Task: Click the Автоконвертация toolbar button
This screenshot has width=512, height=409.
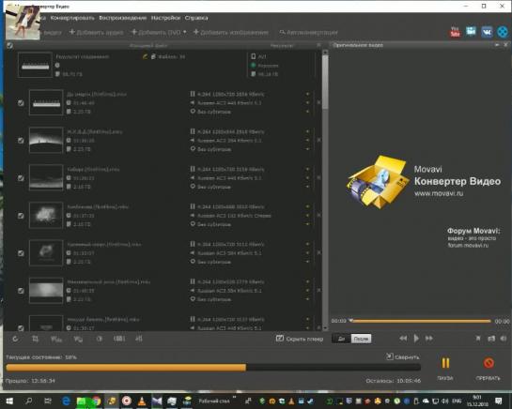Action: coord(308,32)
